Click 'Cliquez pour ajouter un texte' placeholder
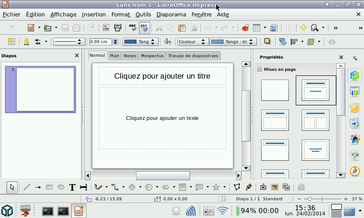 [162, 118]
